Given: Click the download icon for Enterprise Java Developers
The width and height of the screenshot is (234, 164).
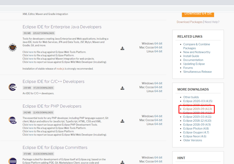Looking at the screenshot, I should pyautogui.click(x=122, y=48).
